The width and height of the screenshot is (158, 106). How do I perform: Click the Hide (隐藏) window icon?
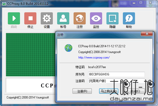point(112,18)
